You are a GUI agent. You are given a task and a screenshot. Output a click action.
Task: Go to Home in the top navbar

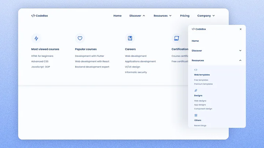point(117,16)
